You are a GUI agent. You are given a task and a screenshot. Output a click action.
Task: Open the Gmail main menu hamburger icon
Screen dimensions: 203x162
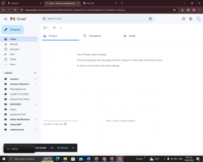[x=6, y=19]
